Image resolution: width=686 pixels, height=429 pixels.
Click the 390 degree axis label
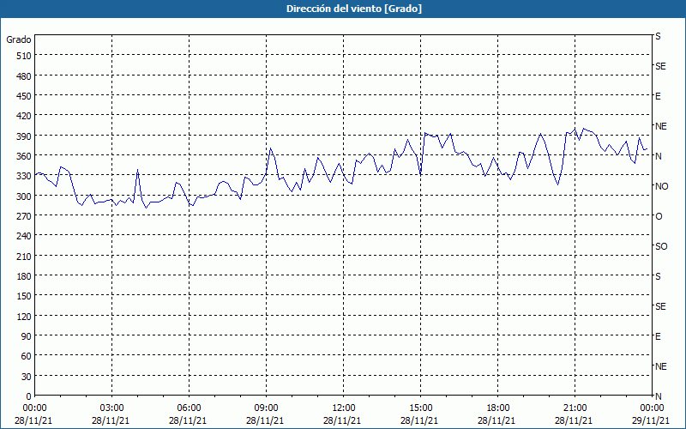[x=24, y=136]
